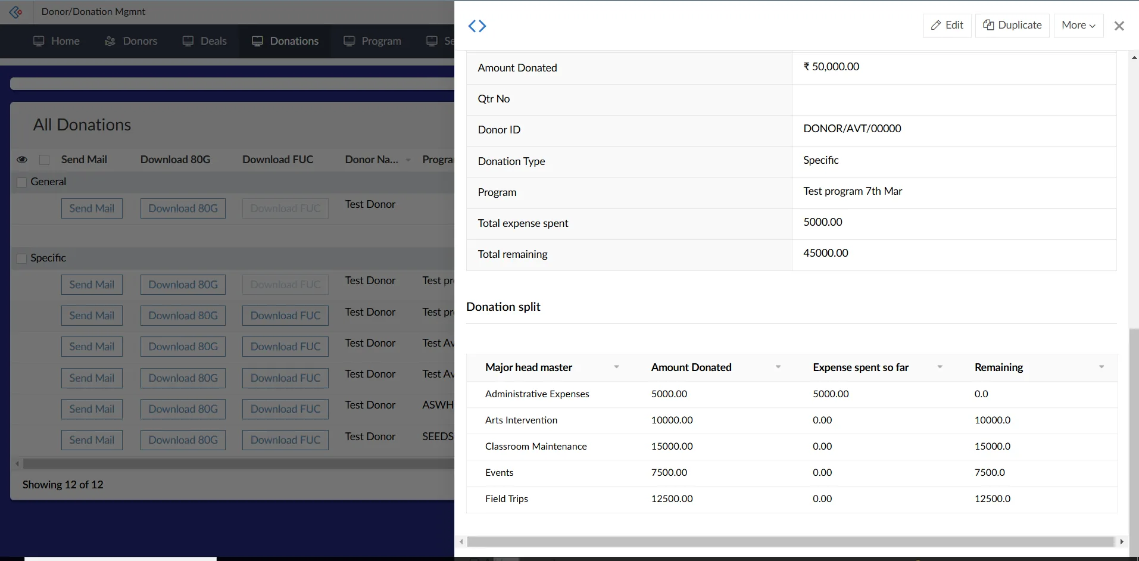
Task: Check the General group checkbox
Action: click(x=21, y=182)
